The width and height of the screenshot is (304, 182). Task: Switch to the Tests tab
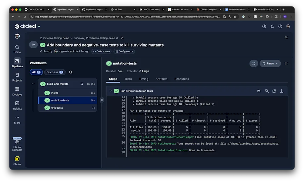click(128, 79)
